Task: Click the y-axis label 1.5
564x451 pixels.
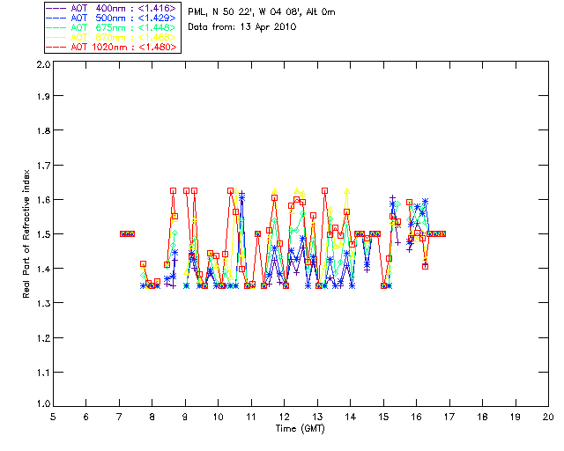Action: coord(43,234)
